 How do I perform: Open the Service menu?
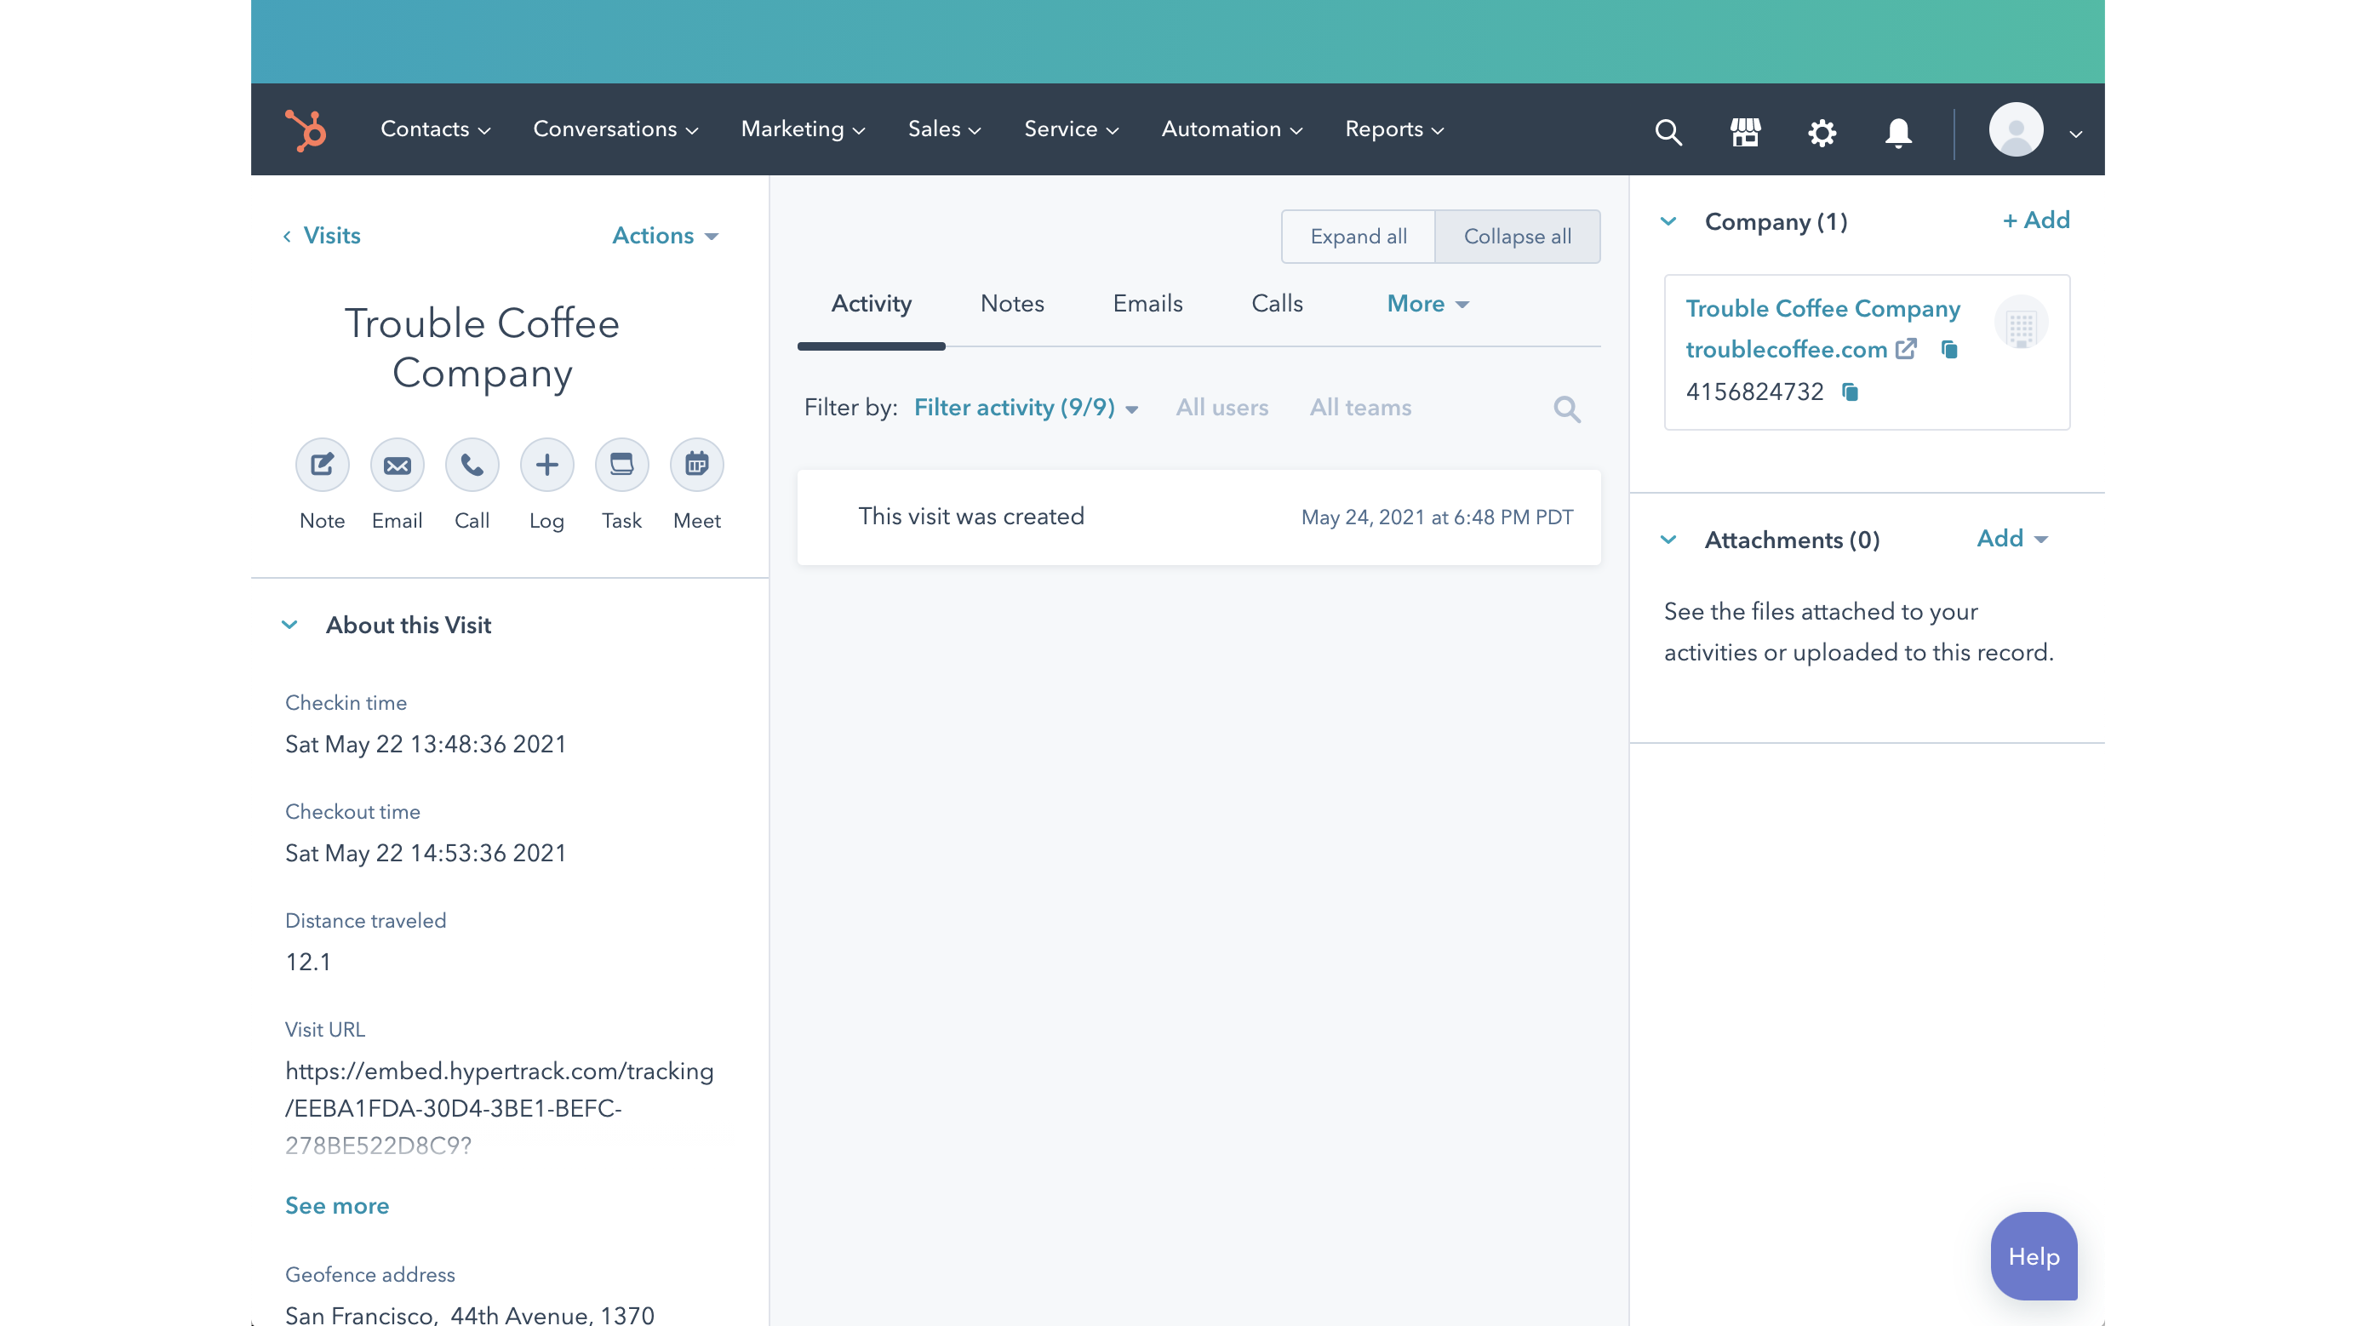pyautogui.click(x=1072, y=129)
